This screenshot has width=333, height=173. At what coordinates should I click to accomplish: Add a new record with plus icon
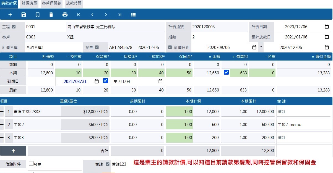point(10,15)
